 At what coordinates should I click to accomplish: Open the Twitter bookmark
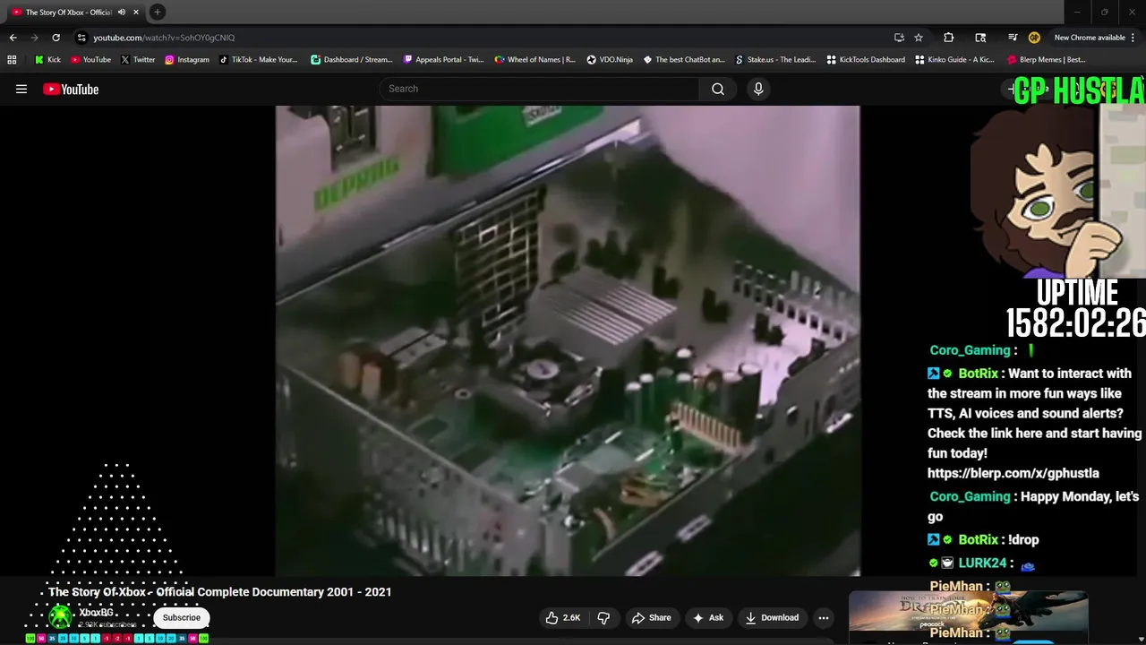(x=137, y=60)
